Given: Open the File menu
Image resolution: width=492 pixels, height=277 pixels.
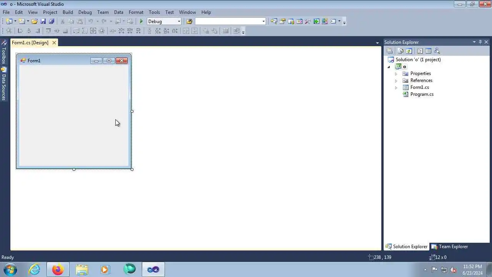Looking at the screenshot, I should 6,12.
